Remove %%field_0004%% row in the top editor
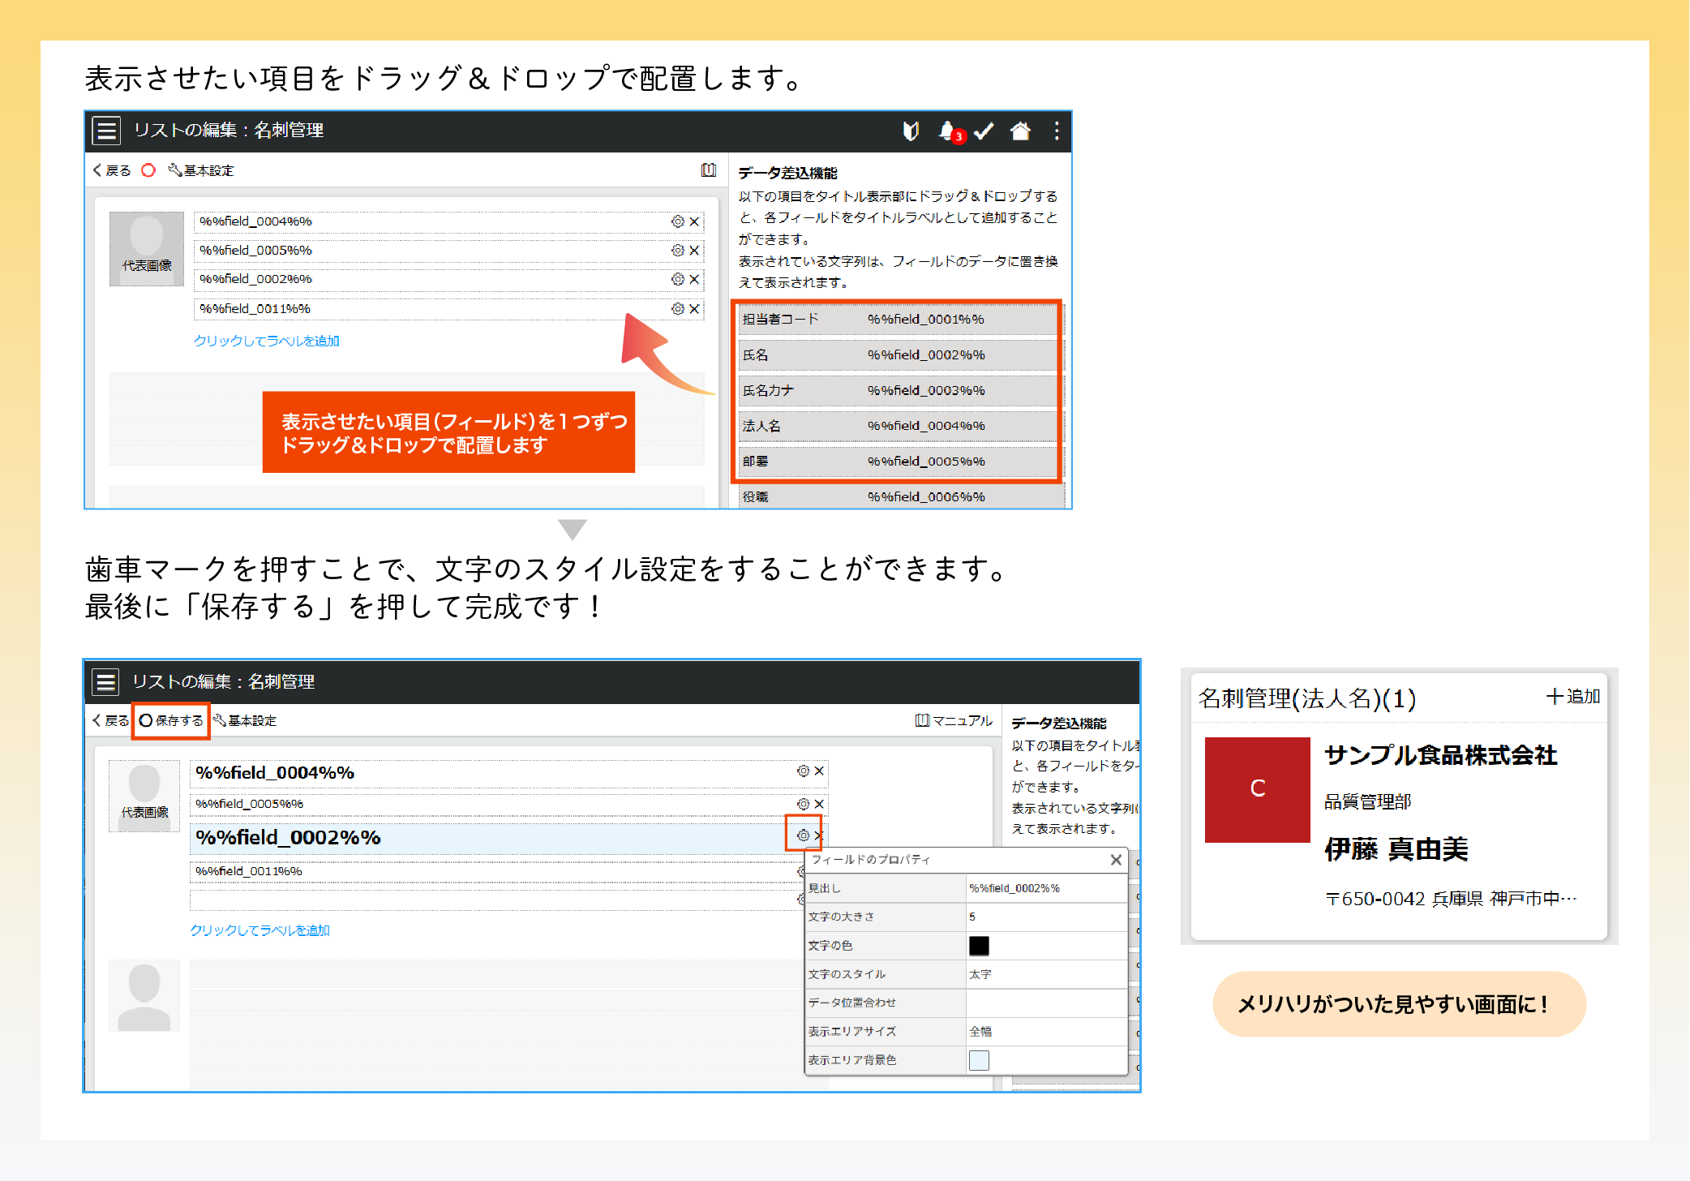Image resolution: width=1690 pixels, height=1181 pixels. click(x=694, y=221)
